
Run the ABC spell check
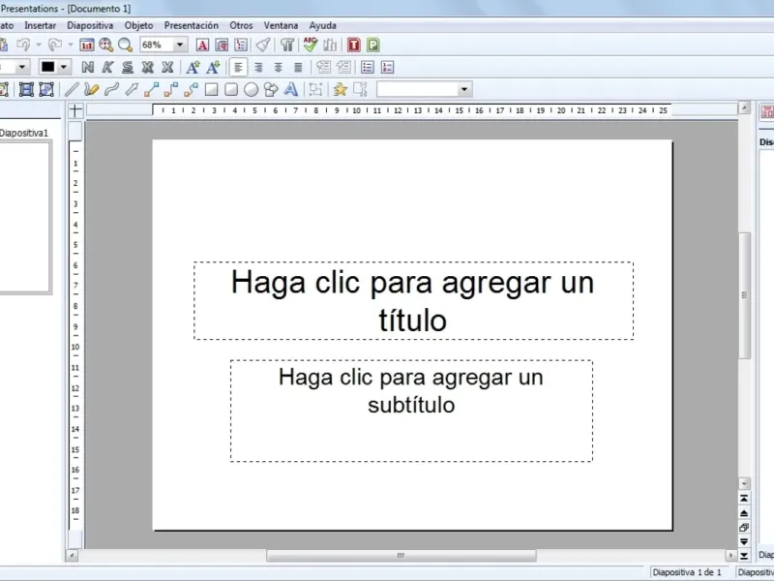point(310,45)
